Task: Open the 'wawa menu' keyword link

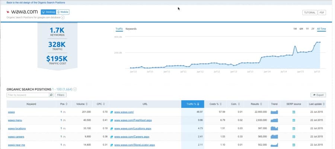Action: (x=15, y=120)
